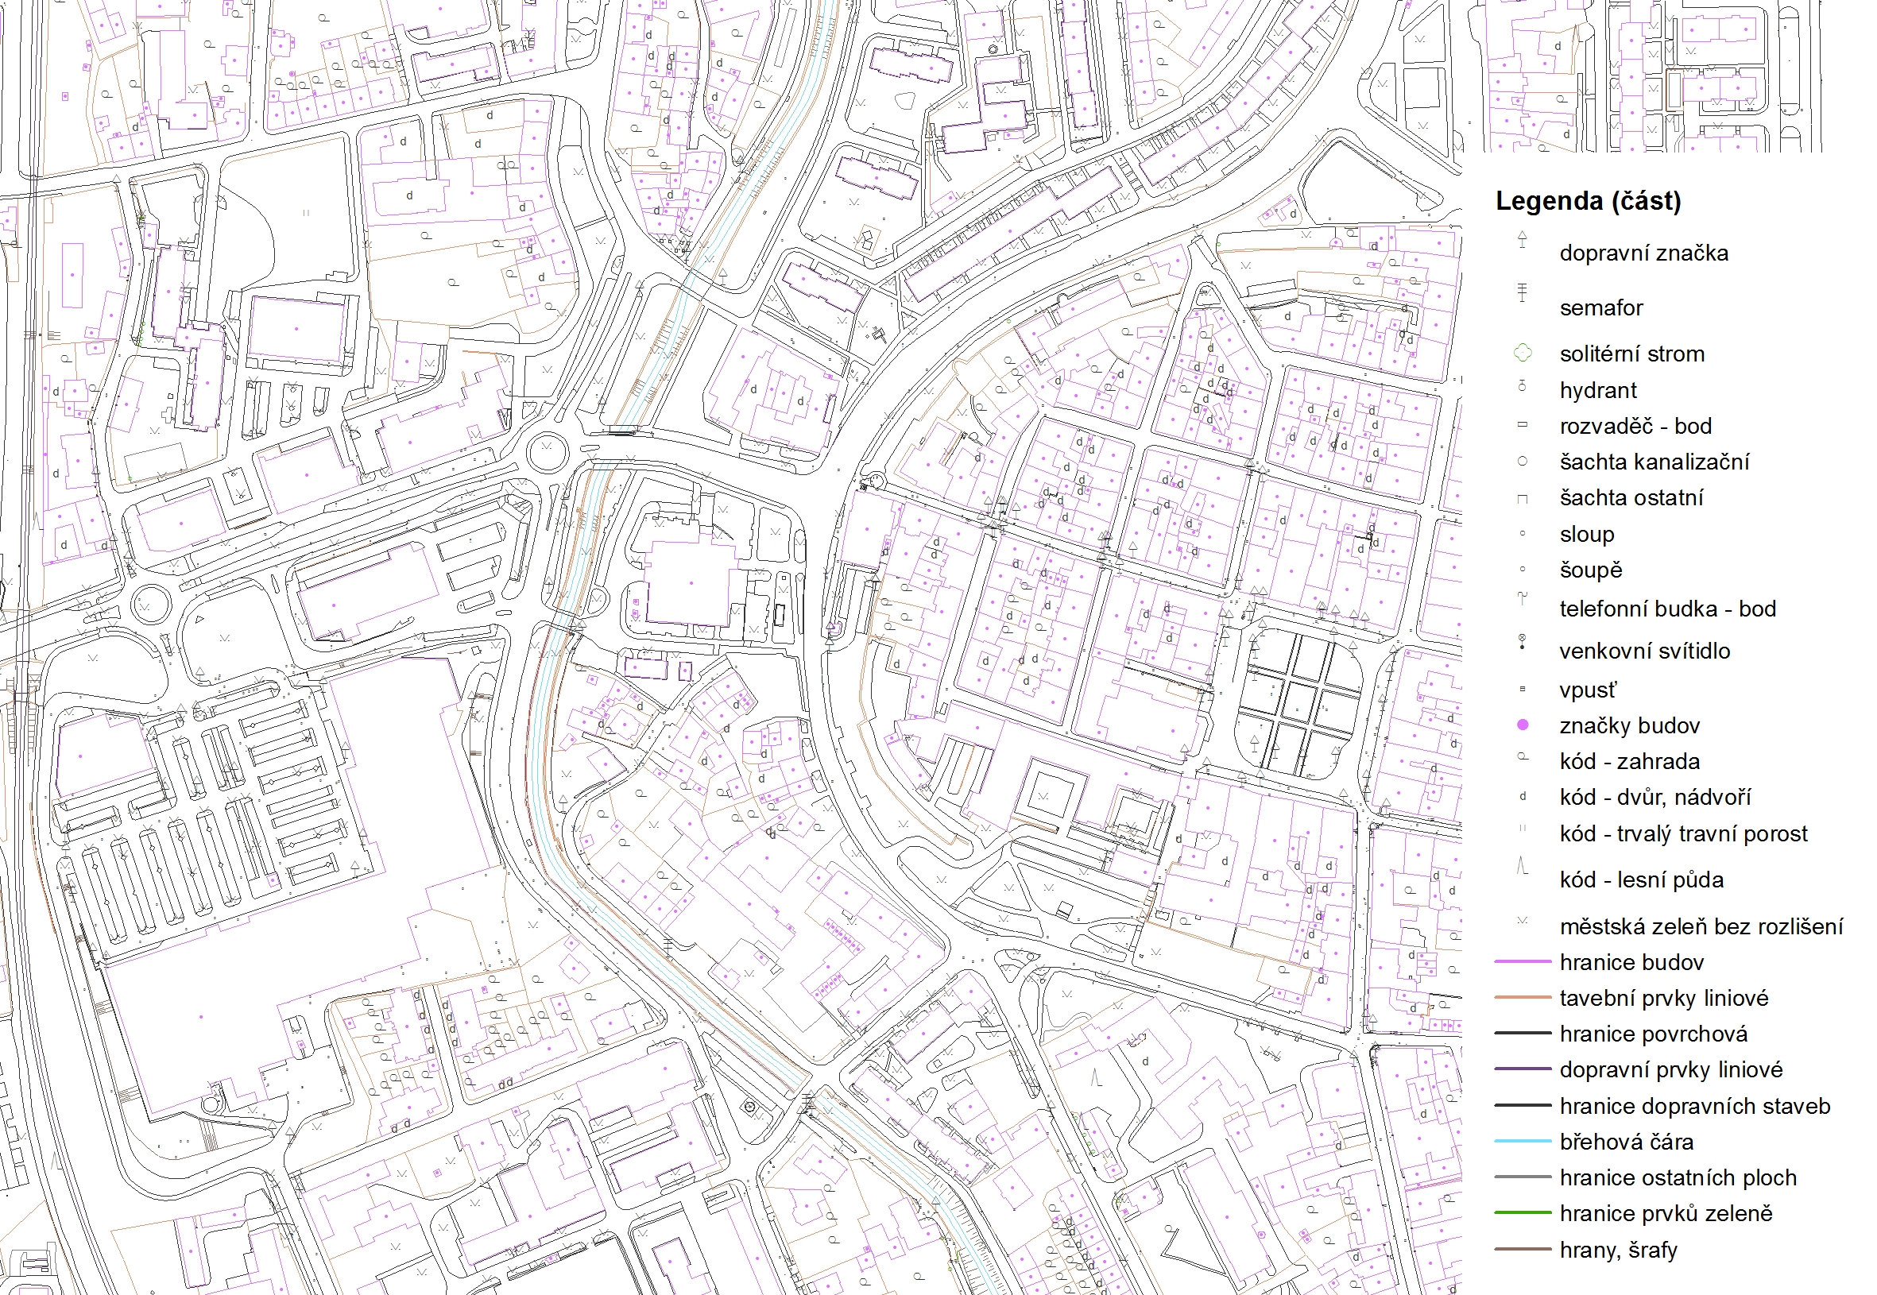Click the text label městská zeleň bez rozlišení
The width and height of the screenshot is (1877, 1295).
click(1701, 926)
